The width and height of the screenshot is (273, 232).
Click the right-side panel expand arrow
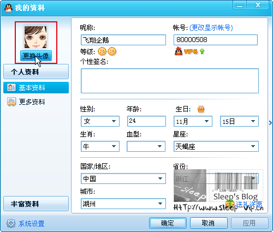coord(270,123)
